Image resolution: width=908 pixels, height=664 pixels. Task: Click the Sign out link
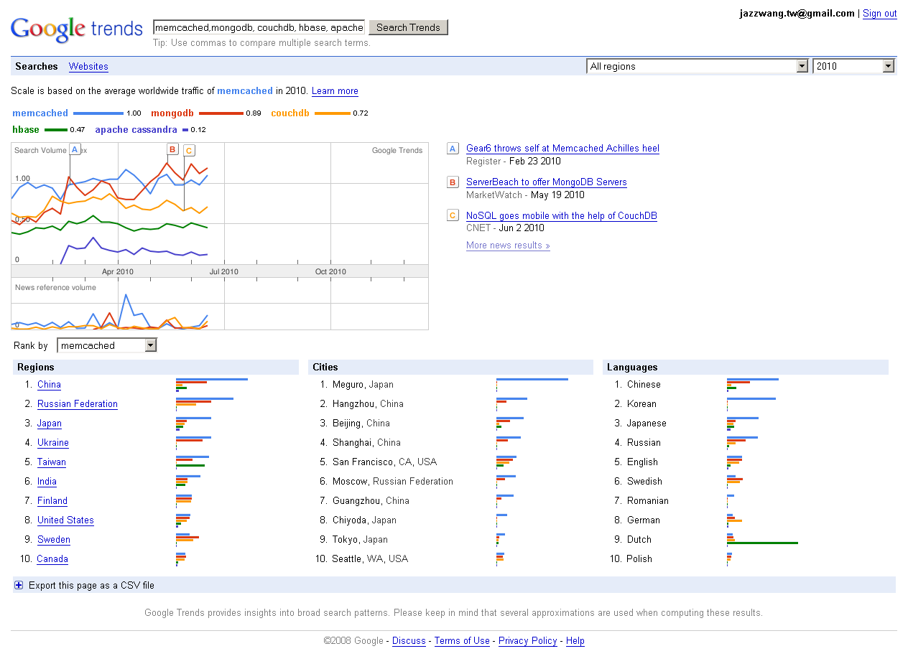(880, 13)
